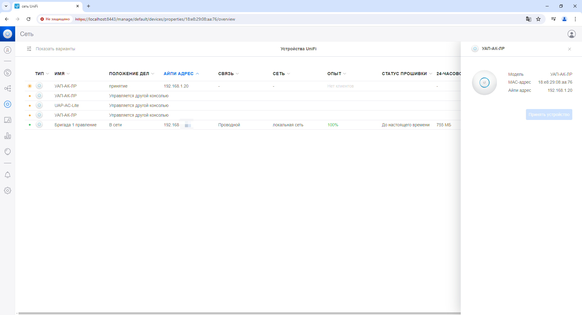Open a new browser tab
This screenshot has height=315, width=582.
tap(89, 6)
